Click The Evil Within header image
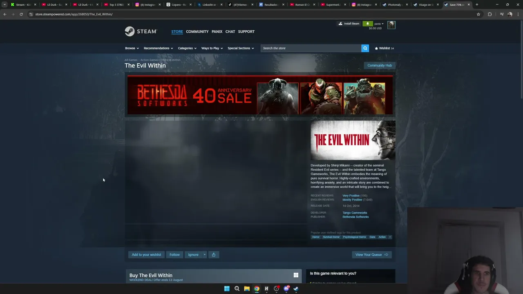Screen dimensions: 523x294 coord(353,140)
